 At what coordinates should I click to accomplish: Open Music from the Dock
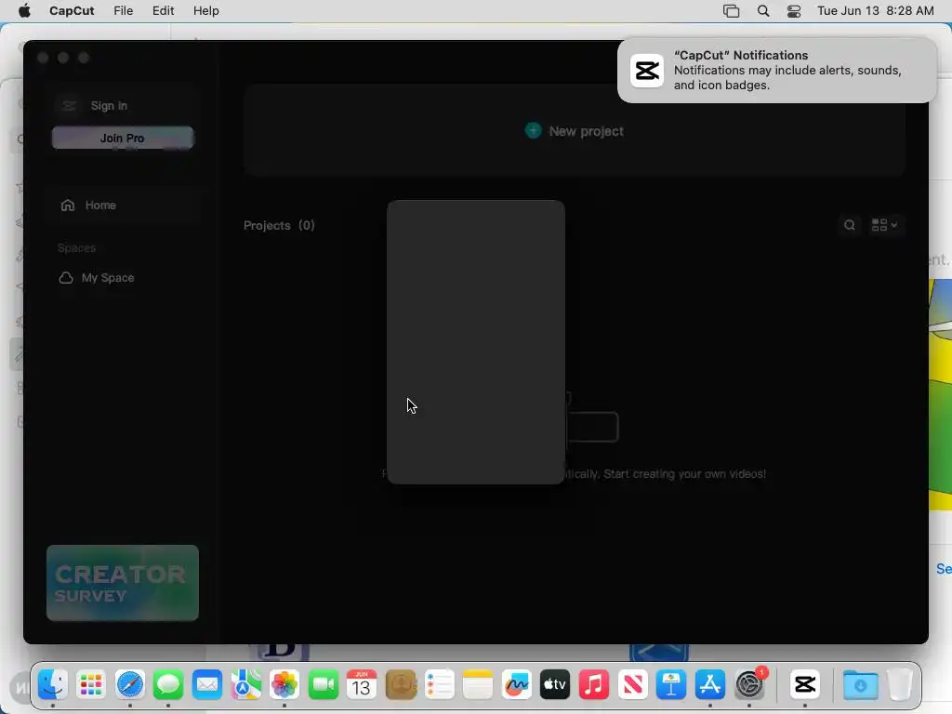click(x=594, y=685)
